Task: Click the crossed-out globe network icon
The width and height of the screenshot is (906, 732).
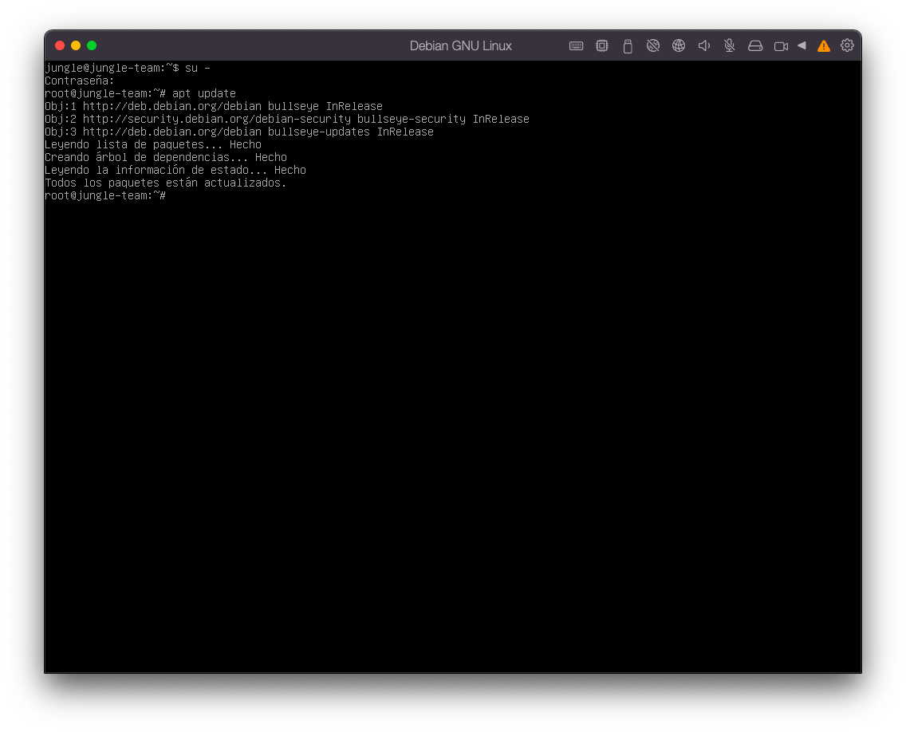Action: (653, 46)
